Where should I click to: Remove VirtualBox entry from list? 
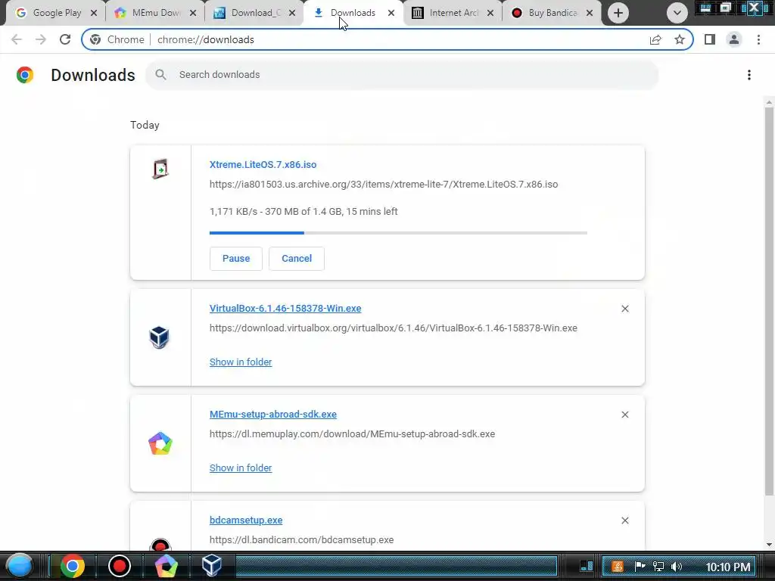click(624, 309)
